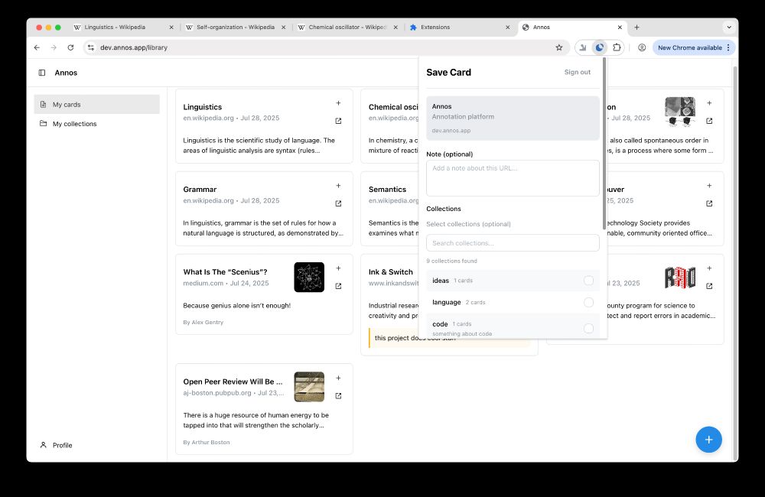
Task: Click the Ink & Switch card title
Action: 391,271
